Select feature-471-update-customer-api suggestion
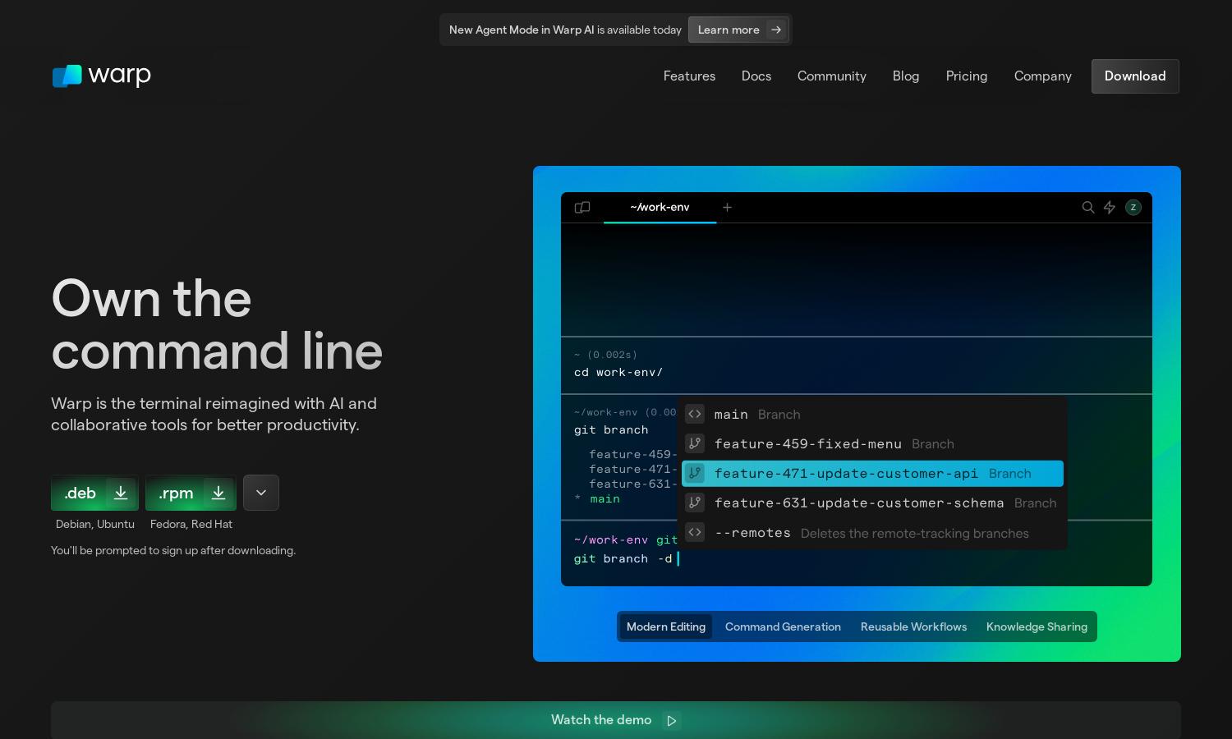The width and height of the screenshot is (1232, 739). (872, 473)
